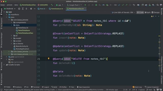
Task: Select the NoteDatabaseDao.kt editor tab
Action: pyautogui.click(x=76, y=9)
